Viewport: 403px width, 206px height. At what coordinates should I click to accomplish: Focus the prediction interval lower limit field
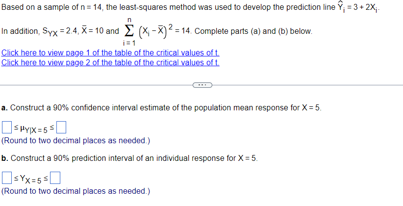point(7,178)
